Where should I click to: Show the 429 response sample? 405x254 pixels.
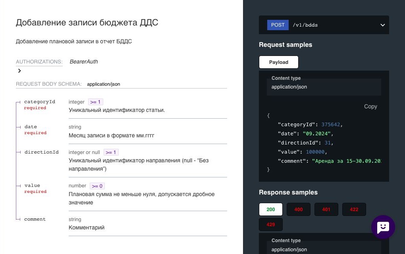271,224
